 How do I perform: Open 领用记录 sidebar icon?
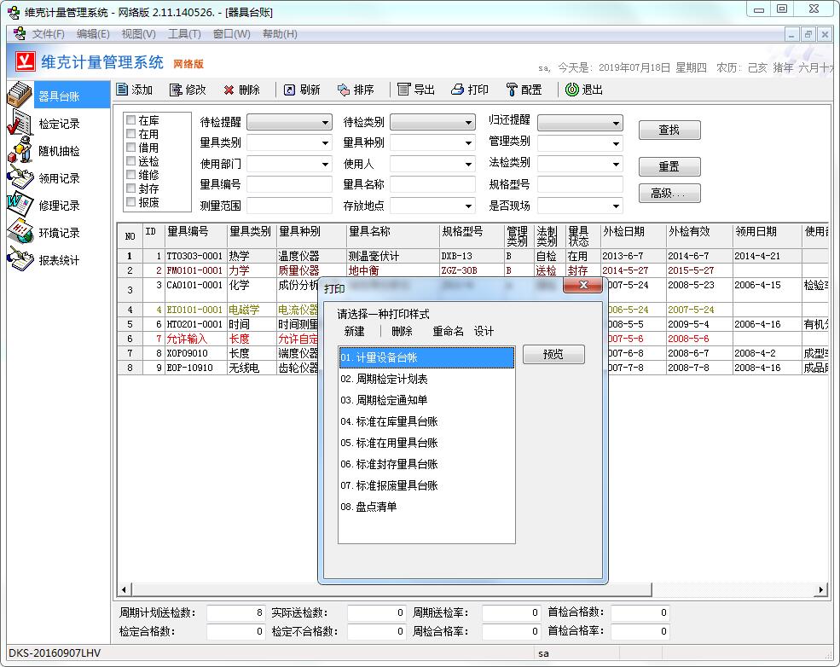point(20,177)
